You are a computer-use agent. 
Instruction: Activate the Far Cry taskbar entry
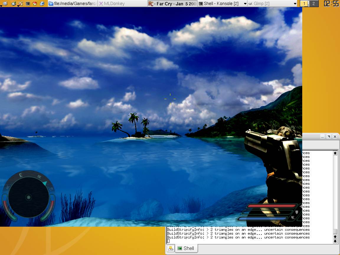173,4
